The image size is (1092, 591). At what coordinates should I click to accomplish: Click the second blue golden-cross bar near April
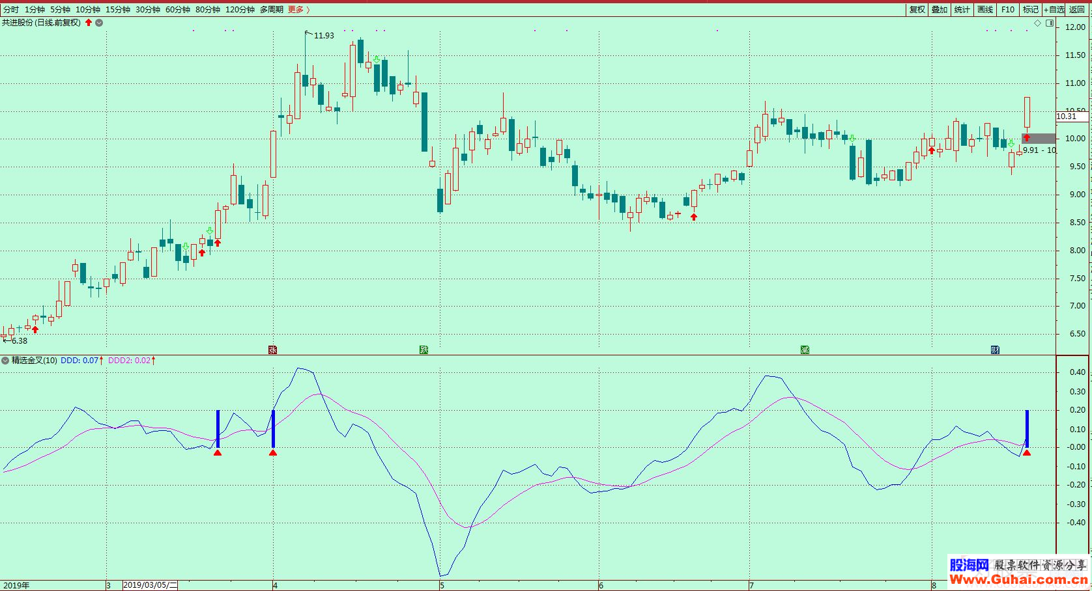click(273, 429)
